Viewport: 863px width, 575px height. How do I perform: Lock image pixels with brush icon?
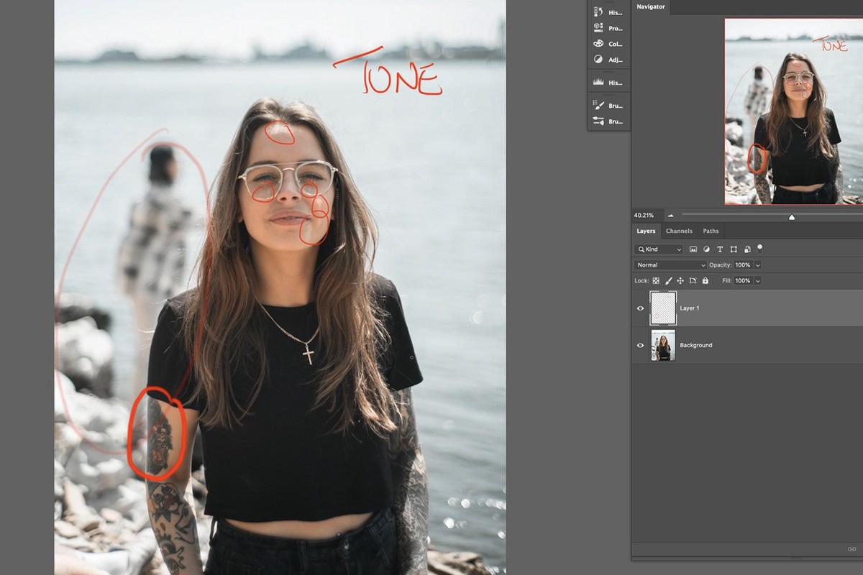pos(668,281)
